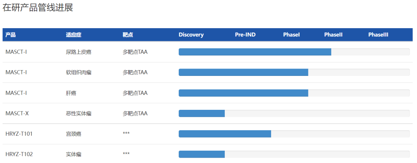Open the MASCT-X product entry

click(x=17, y=113)
